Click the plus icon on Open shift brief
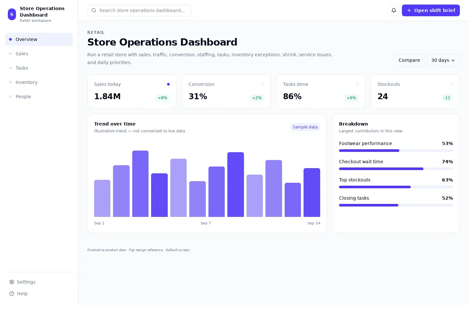This screenshot has width=469, height=333. [409, 10]
